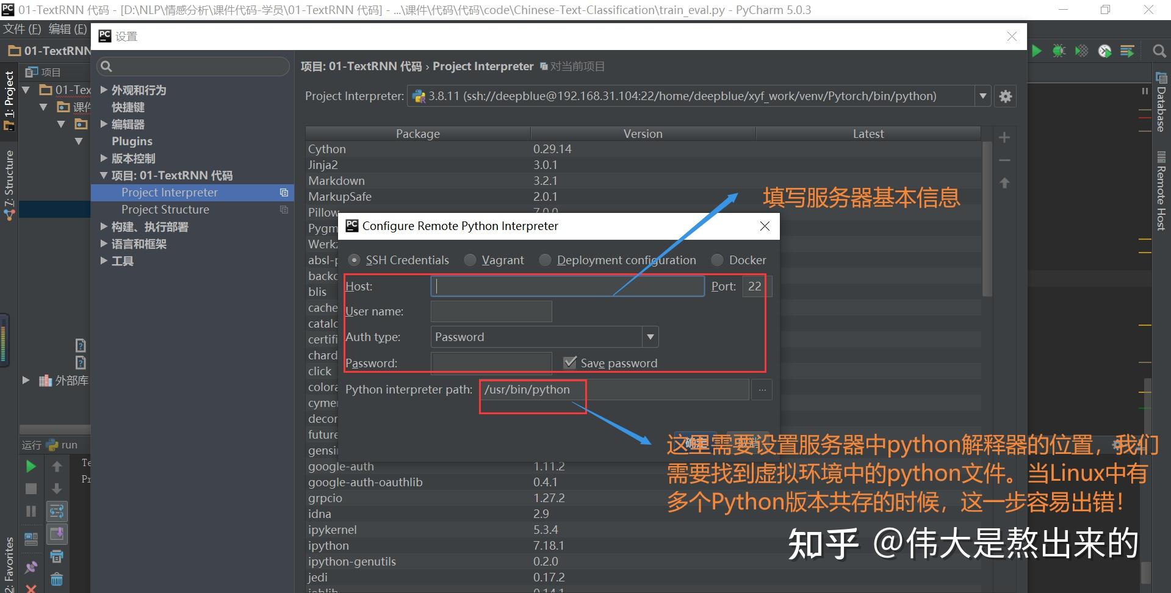
Task: Run the project with the green Run icon
Action: (1037, 51)
